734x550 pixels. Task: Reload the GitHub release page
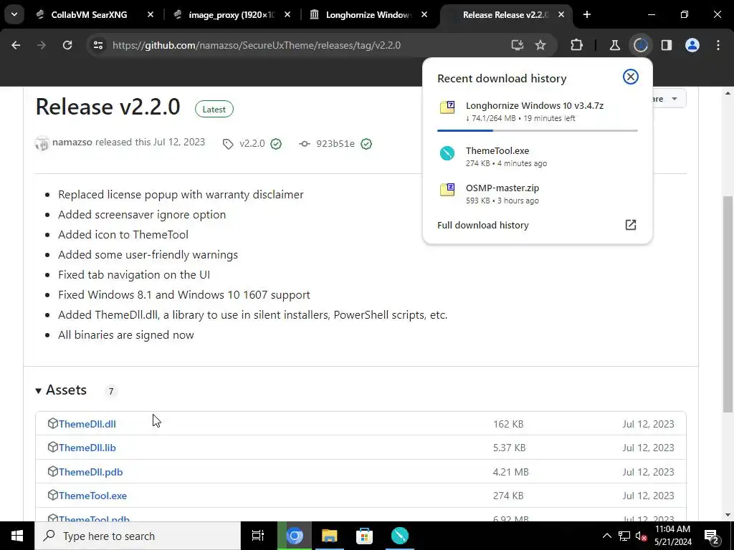[67, 45]
